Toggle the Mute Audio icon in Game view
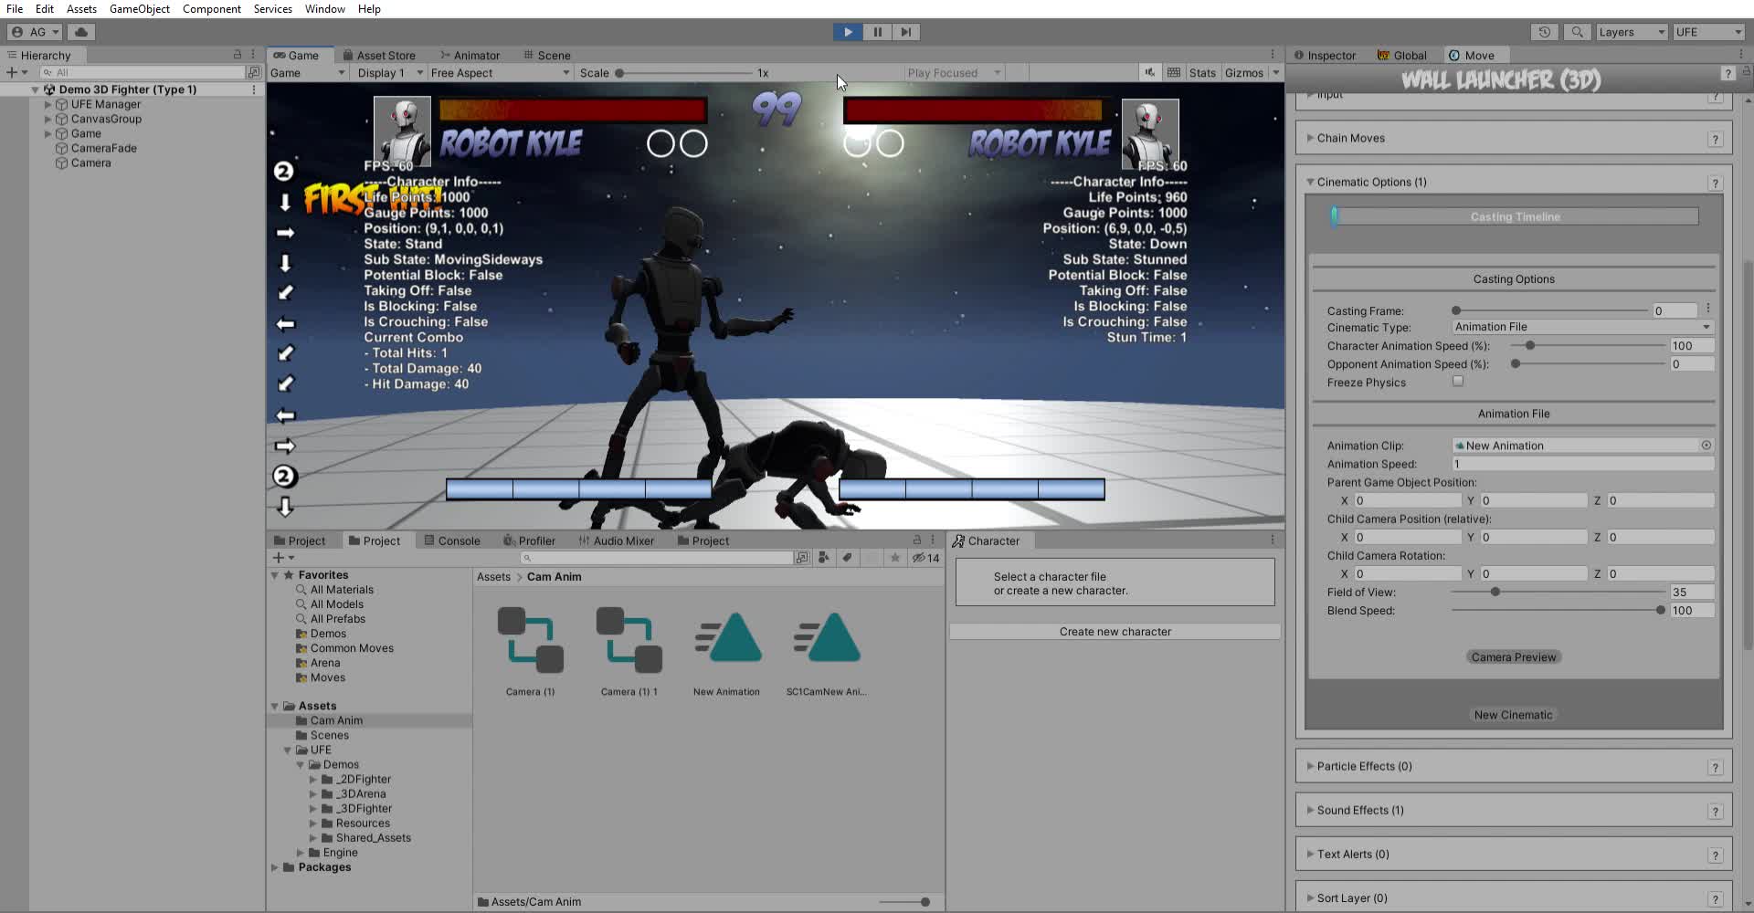Image resolution: width=1754 pixels, height=913 pixels. (1149, 72)
